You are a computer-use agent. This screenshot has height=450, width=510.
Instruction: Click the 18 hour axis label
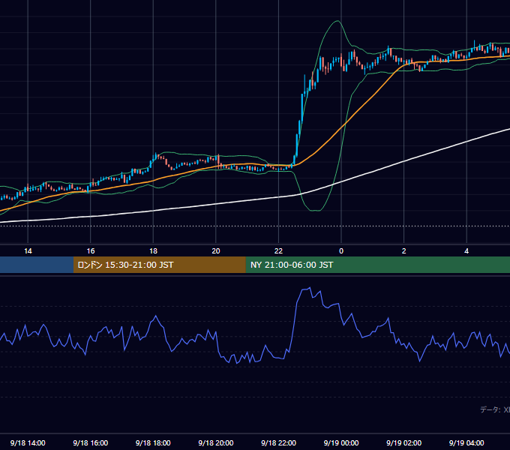[x=153, y=251]
